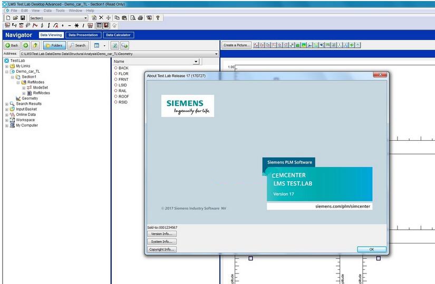This screenshot has width=435, height=284.
Task: Expand My Links tree node
Action: (x=7, y=66)
